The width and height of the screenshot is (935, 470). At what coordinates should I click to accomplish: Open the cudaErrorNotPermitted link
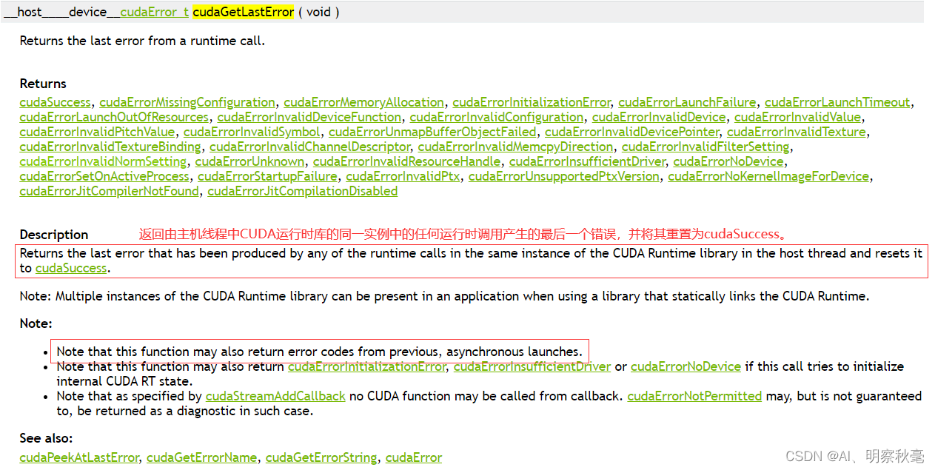pos(694,396)
